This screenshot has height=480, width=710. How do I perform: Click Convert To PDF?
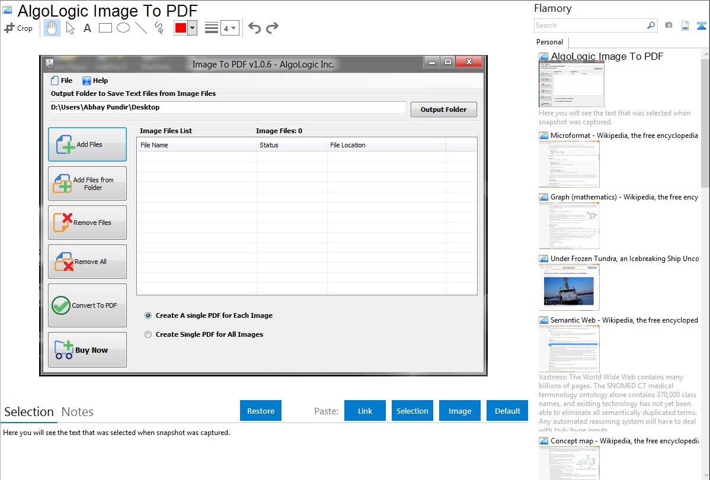pos(87,305)
